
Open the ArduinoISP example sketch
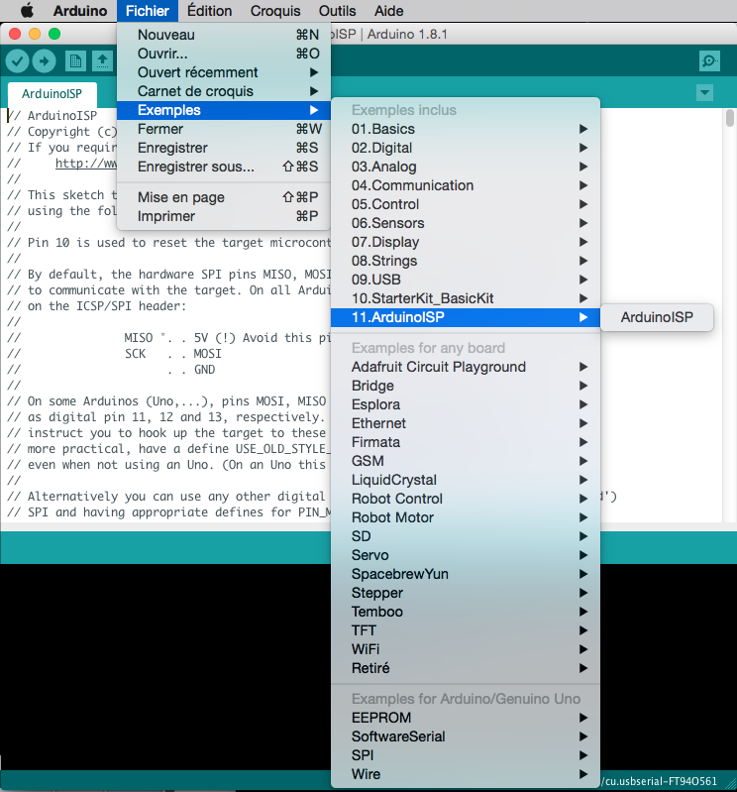(657, 317)
